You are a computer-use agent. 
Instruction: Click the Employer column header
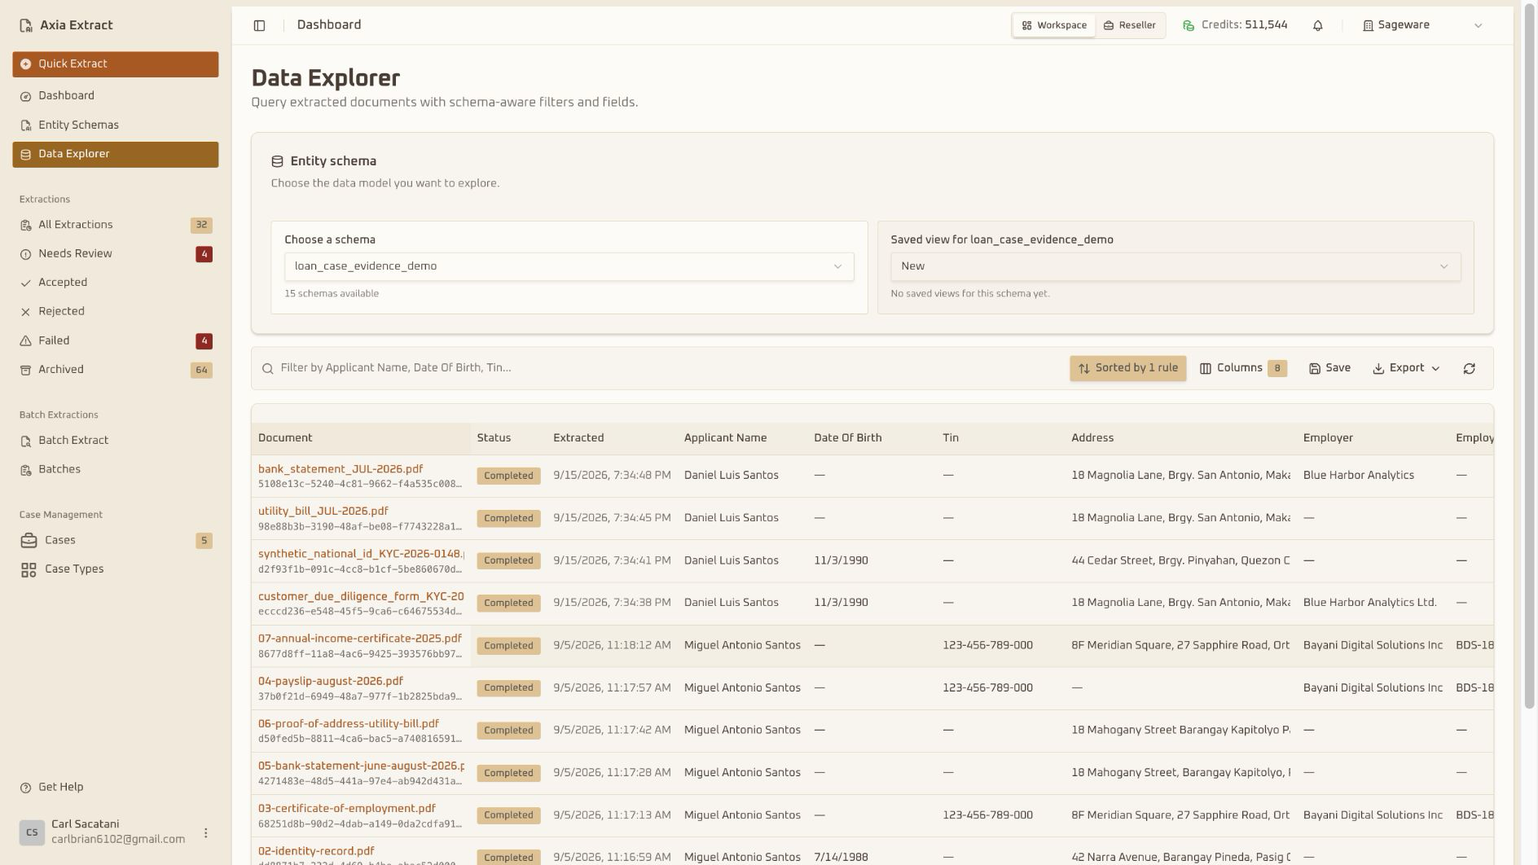pyautogui.click(x=1328, y=438)
